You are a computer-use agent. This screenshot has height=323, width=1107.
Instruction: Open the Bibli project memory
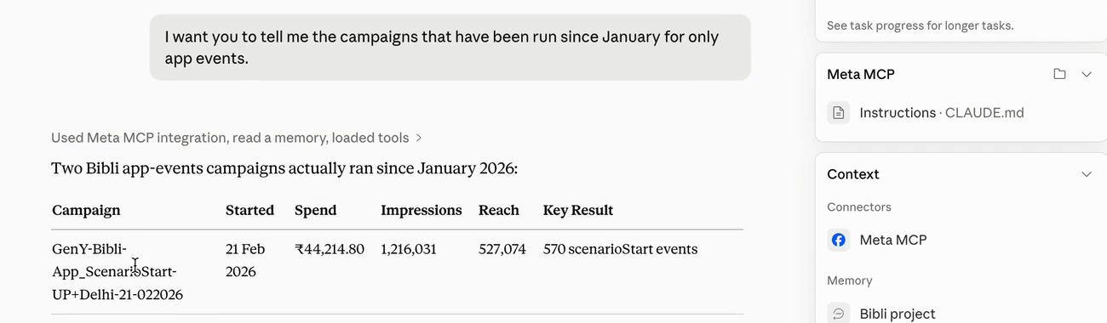(x=898, y=314)
